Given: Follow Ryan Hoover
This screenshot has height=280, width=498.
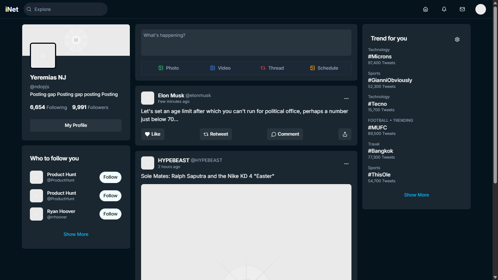Looking at the screenshot, I should click(110, 214).
